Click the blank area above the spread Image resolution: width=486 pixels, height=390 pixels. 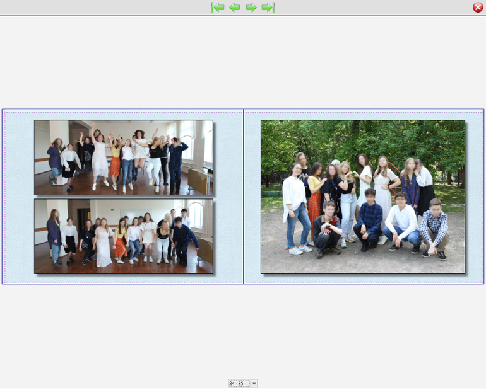pyautogui.click(x=243, y=63)
